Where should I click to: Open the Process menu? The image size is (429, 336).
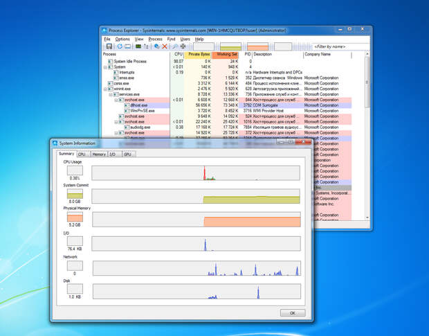[156, 39]
